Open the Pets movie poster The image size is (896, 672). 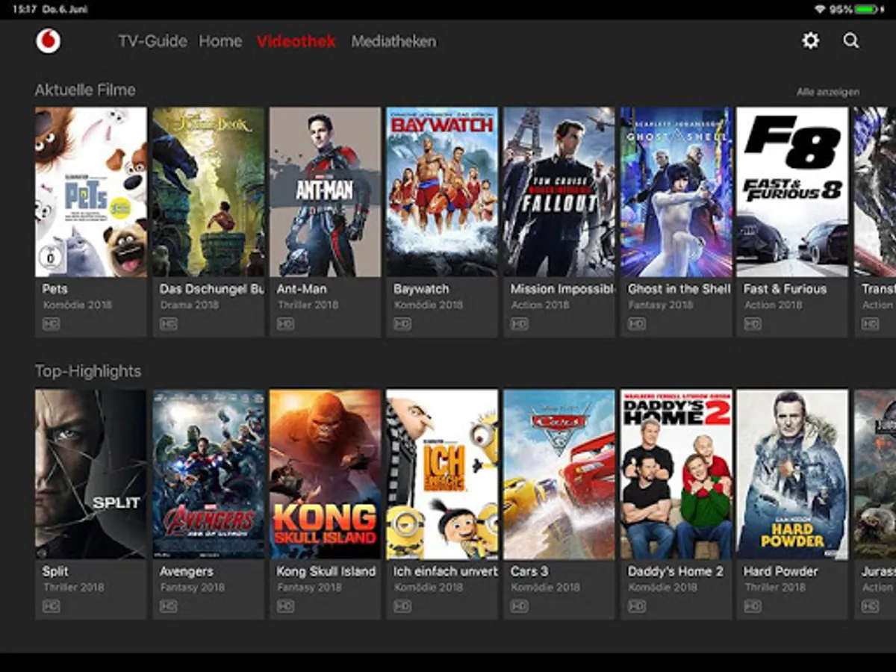click(x=91, y=192)
